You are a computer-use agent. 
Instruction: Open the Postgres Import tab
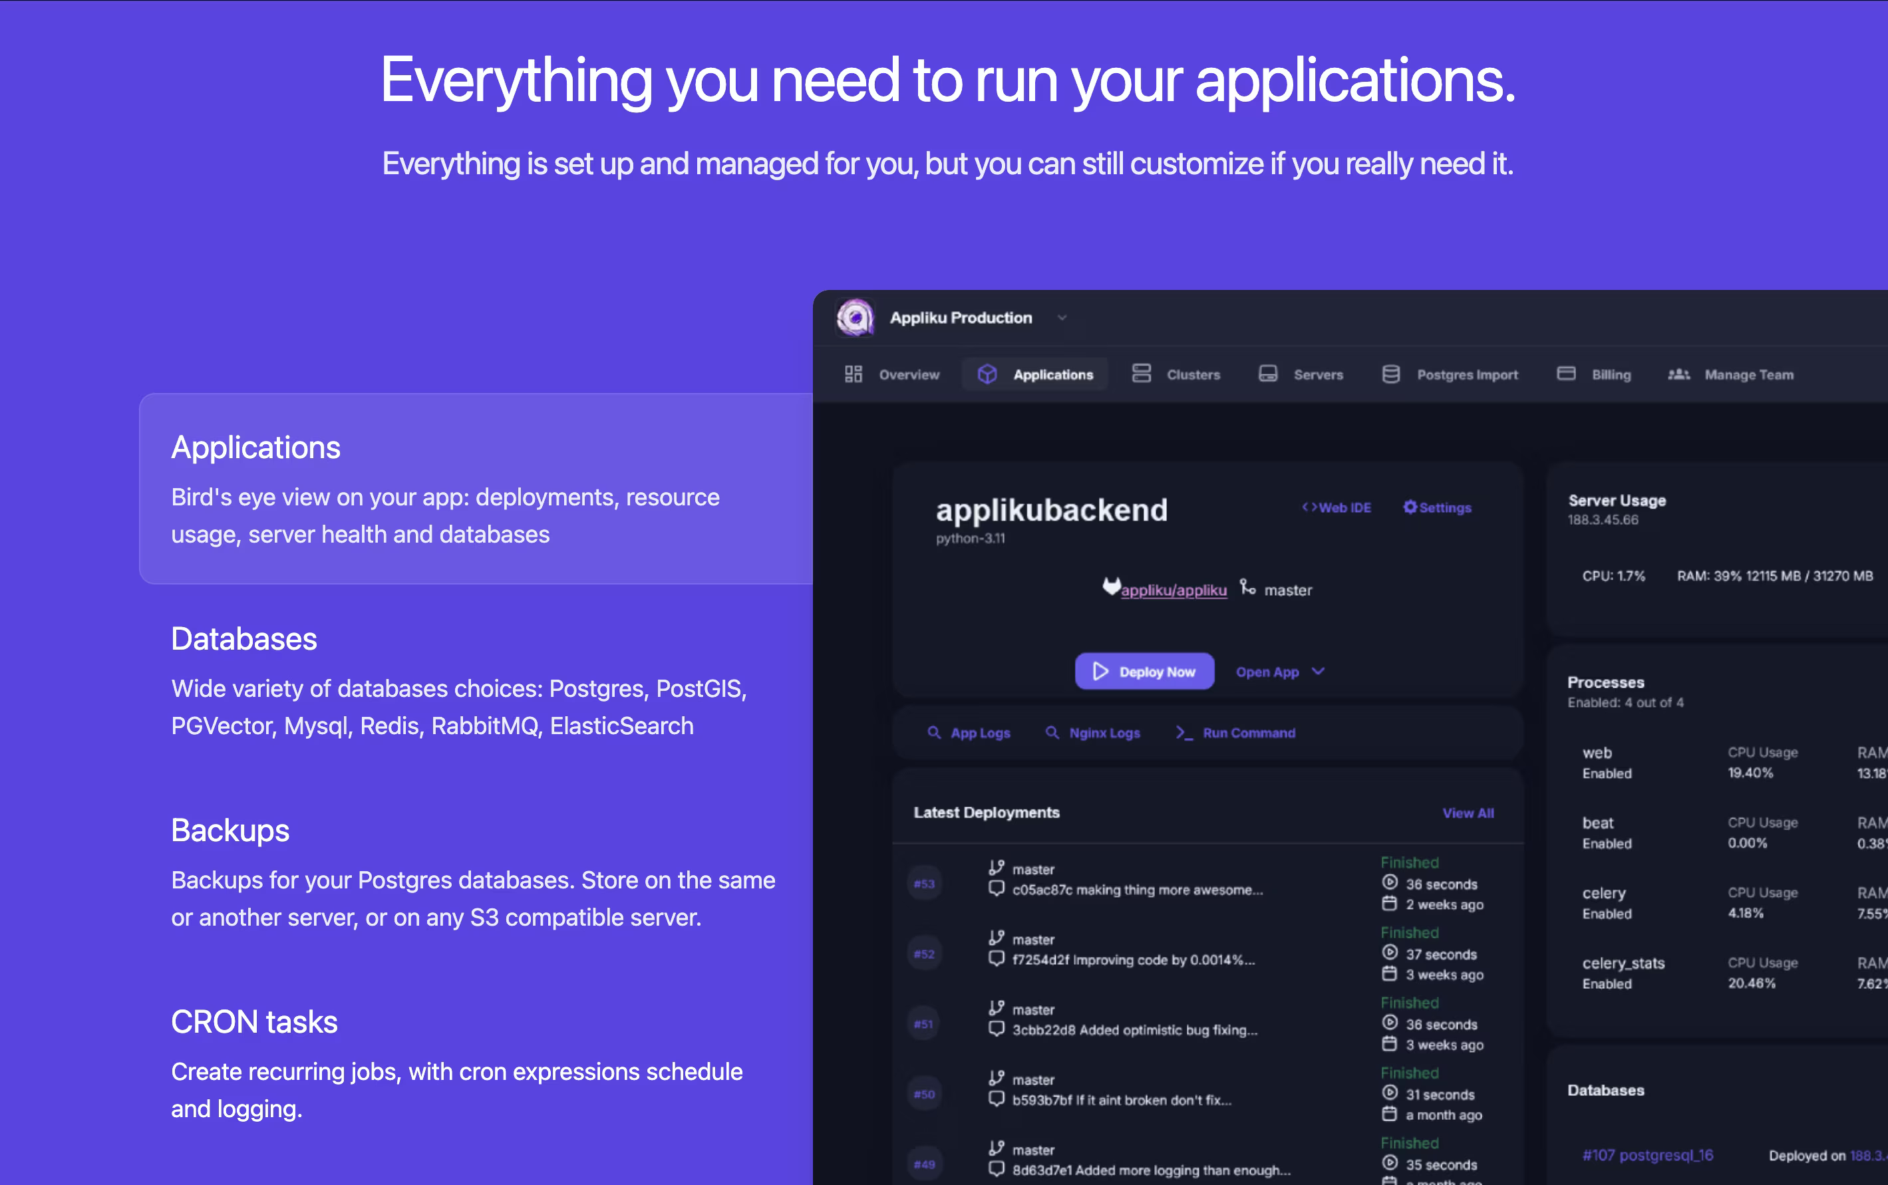click(x=1450, y=374)
